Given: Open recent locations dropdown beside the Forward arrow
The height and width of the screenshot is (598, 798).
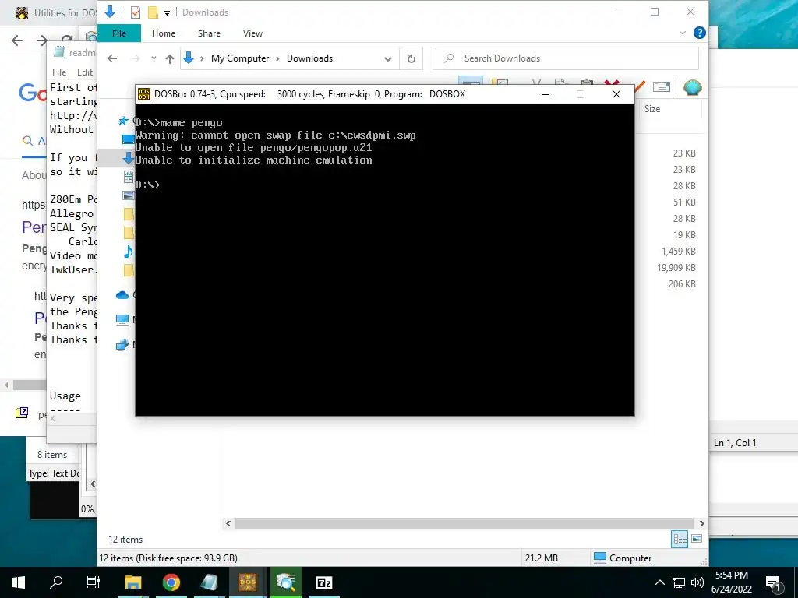Looking at the screenshot, I should coord(154,58).
